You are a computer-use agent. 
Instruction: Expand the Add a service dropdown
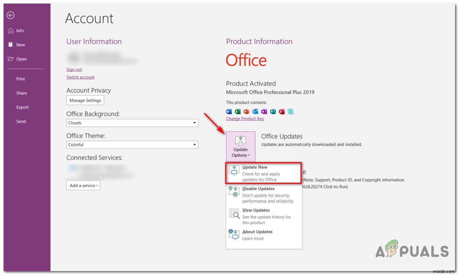[x=83, y=185]
